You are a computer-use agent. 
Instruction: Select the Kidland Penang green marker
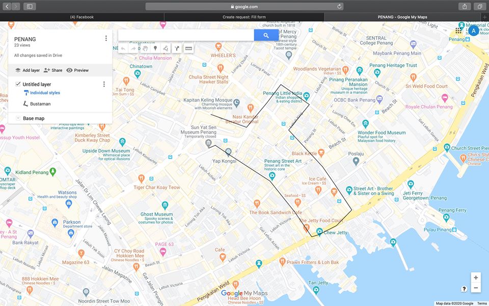click(x=52, y=171)
